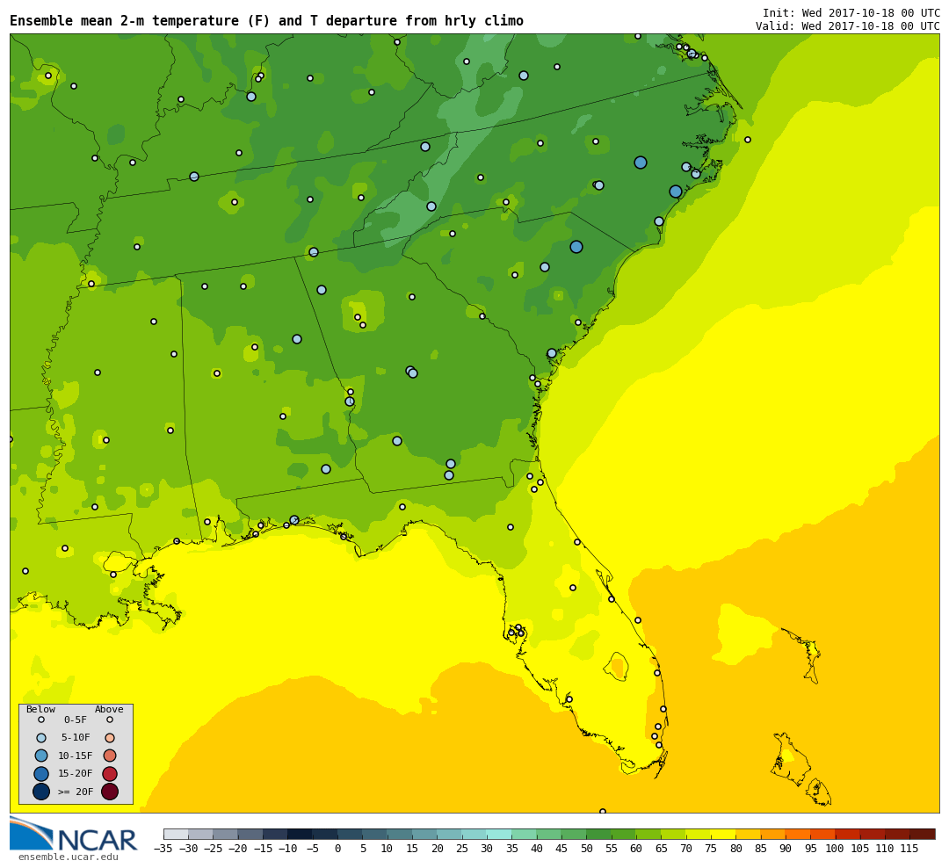
Task: Click the color bar segment between 75 and 80
Action: click(x=722, y=834)
